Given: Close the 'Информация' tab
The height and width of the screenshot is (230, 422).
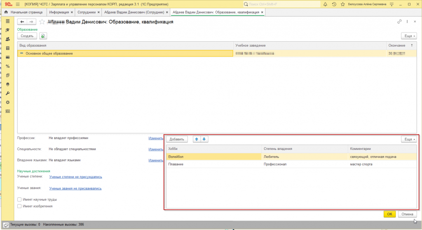Looking at the screenshot, I should click(72, 12).
